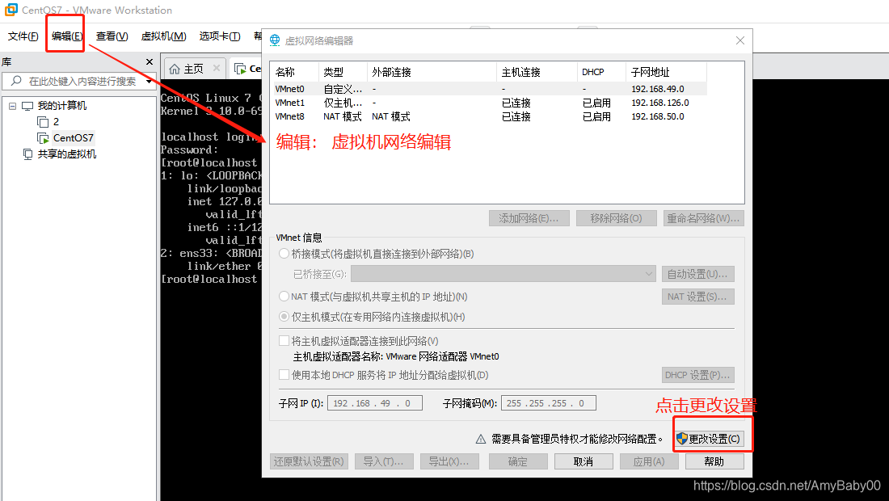Toggle 使用本地 DHCP 服务 checkbox
The height and width of the screenshot is (501, 889).
click(x=284, y=375)
